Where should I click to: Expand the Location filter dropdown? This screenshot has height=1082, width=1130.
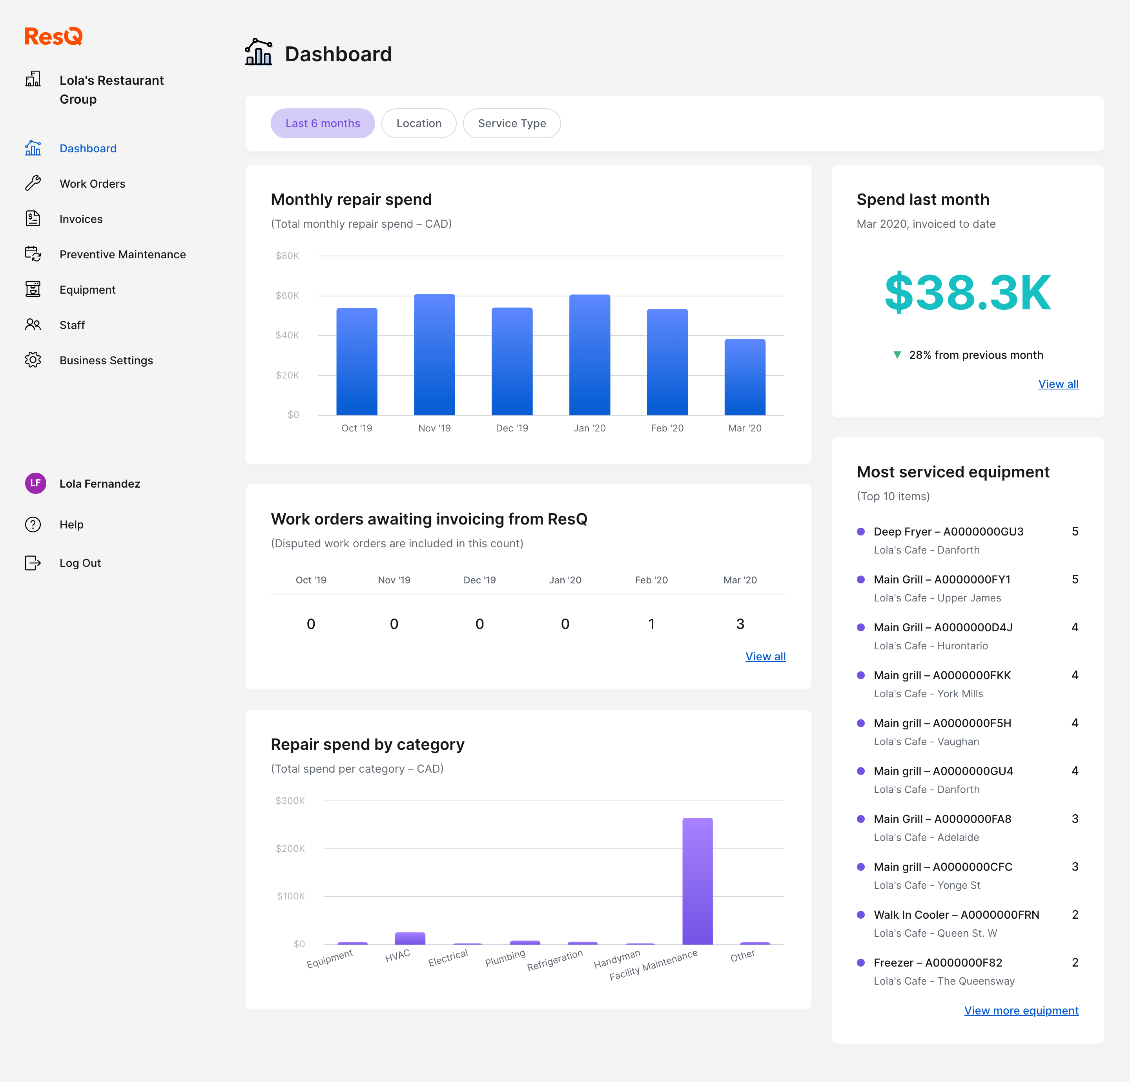pos(418,123)
